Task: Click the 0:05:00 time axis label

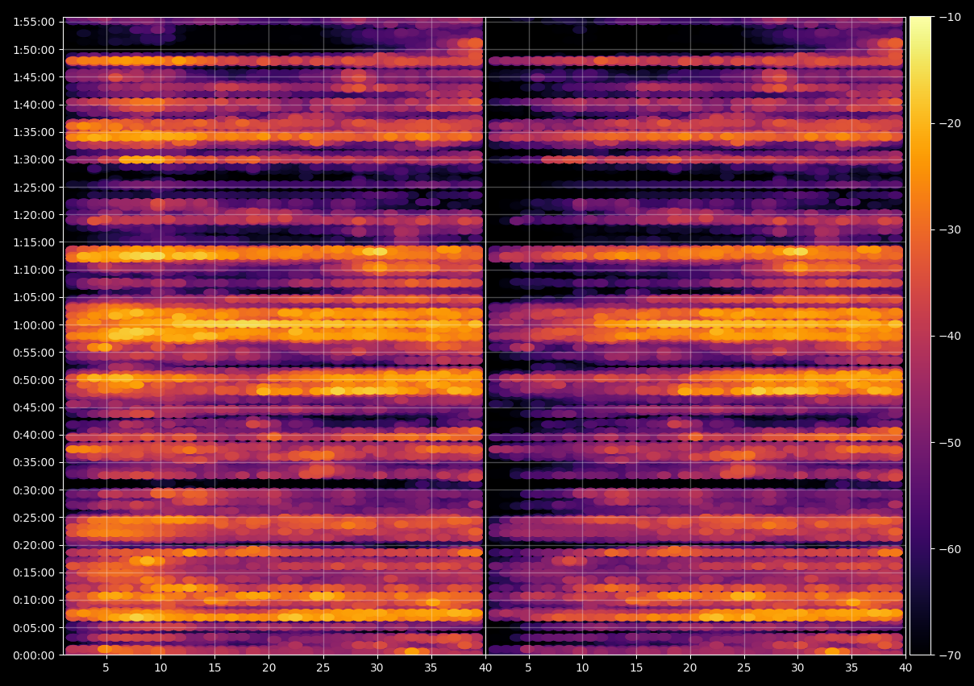Action: click(35, 627)
